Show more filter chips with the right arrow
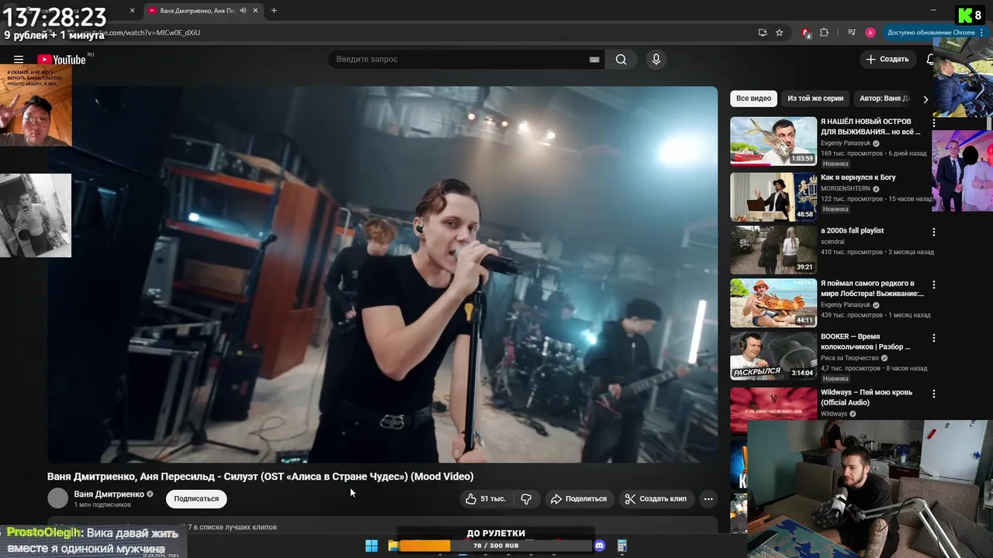This screenshot has height=558, width=993. [x=926, y=99]
